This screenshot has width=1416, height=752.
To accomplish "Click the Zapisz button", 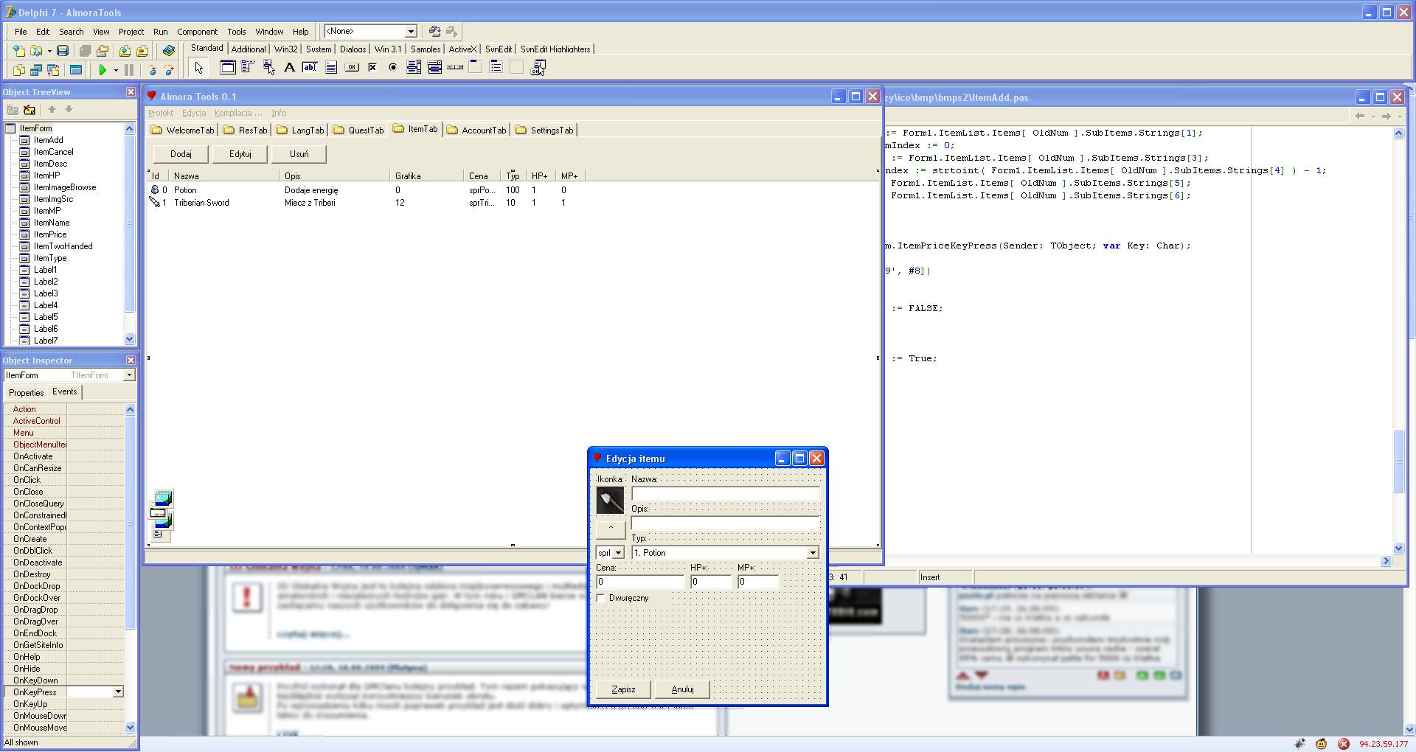I will pos(623,689).
